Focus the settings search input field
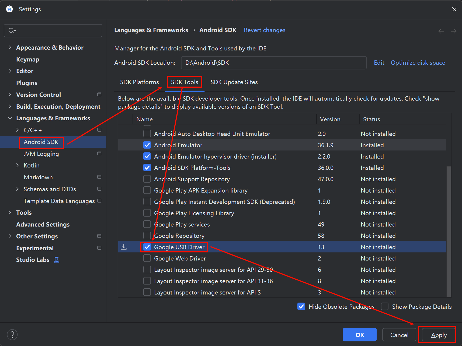 tap(53, 31)
